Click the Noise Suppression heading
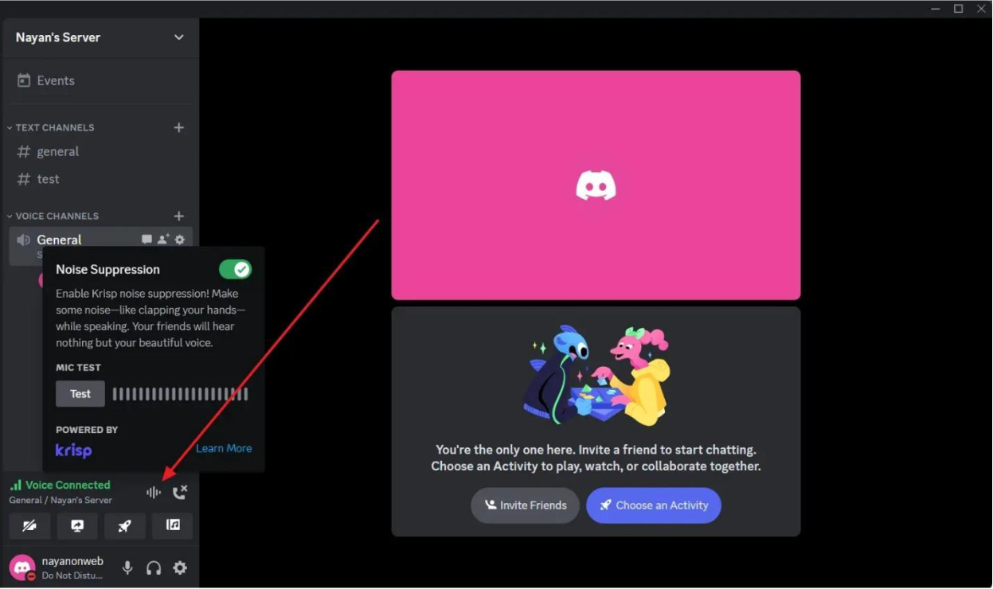The height and width of the screenshot is (589, 993). (x=108, y=270)
